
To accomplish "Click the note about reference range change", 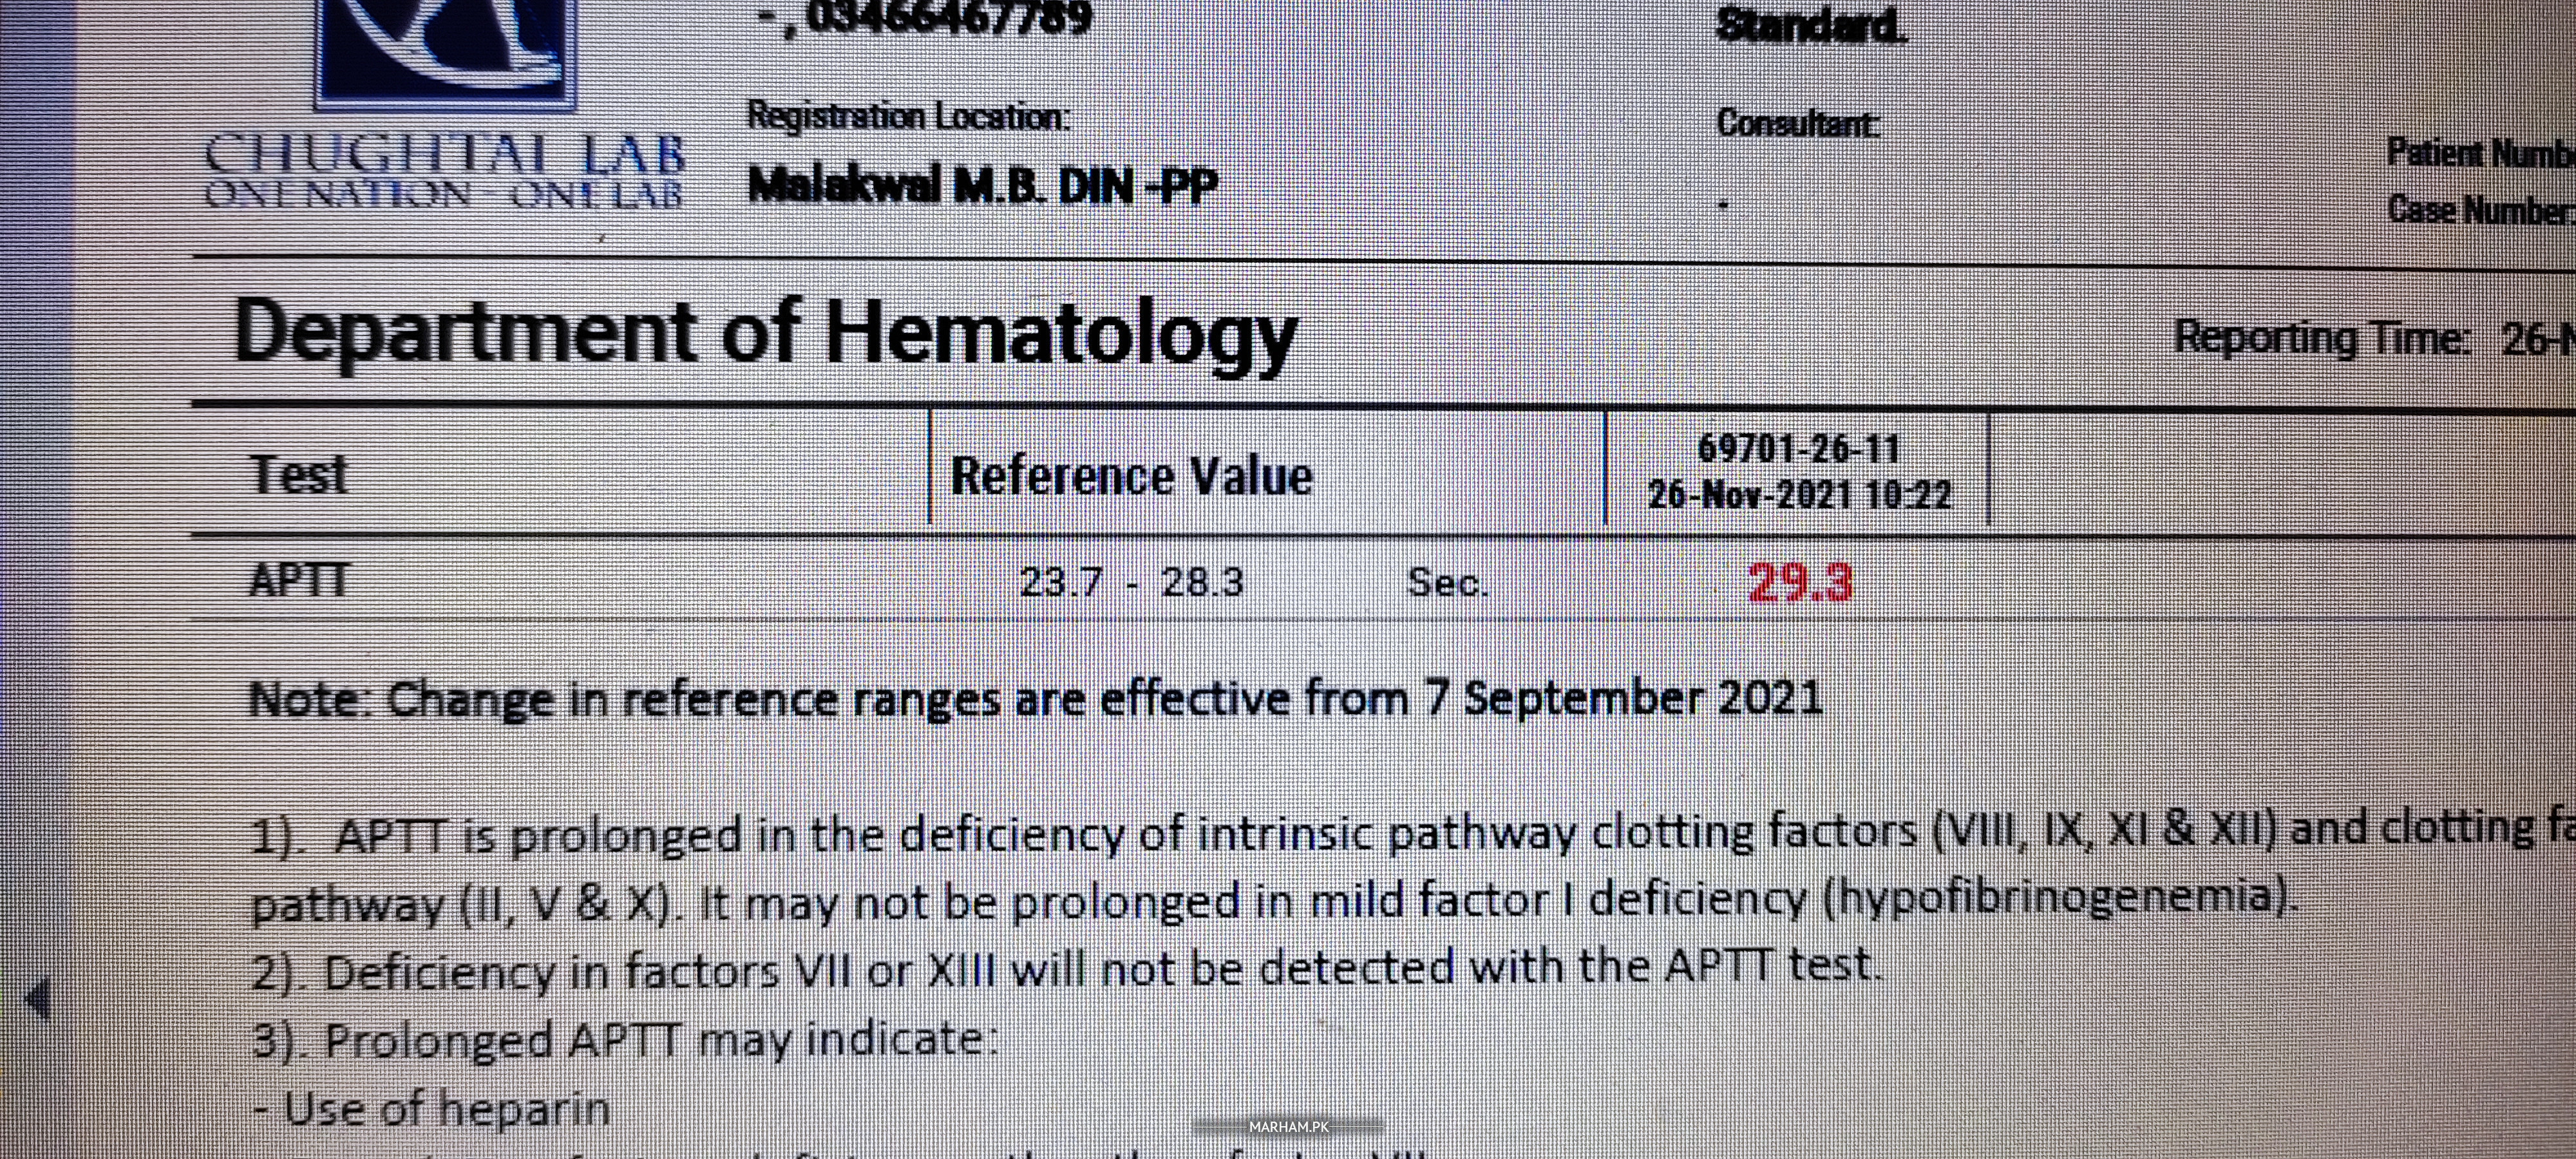I will pyautogui.click(x=1035, y=699).
